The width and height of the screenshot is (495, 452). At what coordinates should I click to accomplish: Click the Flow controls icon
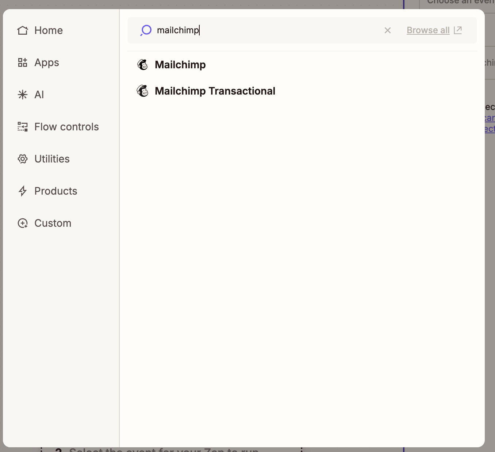click(x=23, y=127)
